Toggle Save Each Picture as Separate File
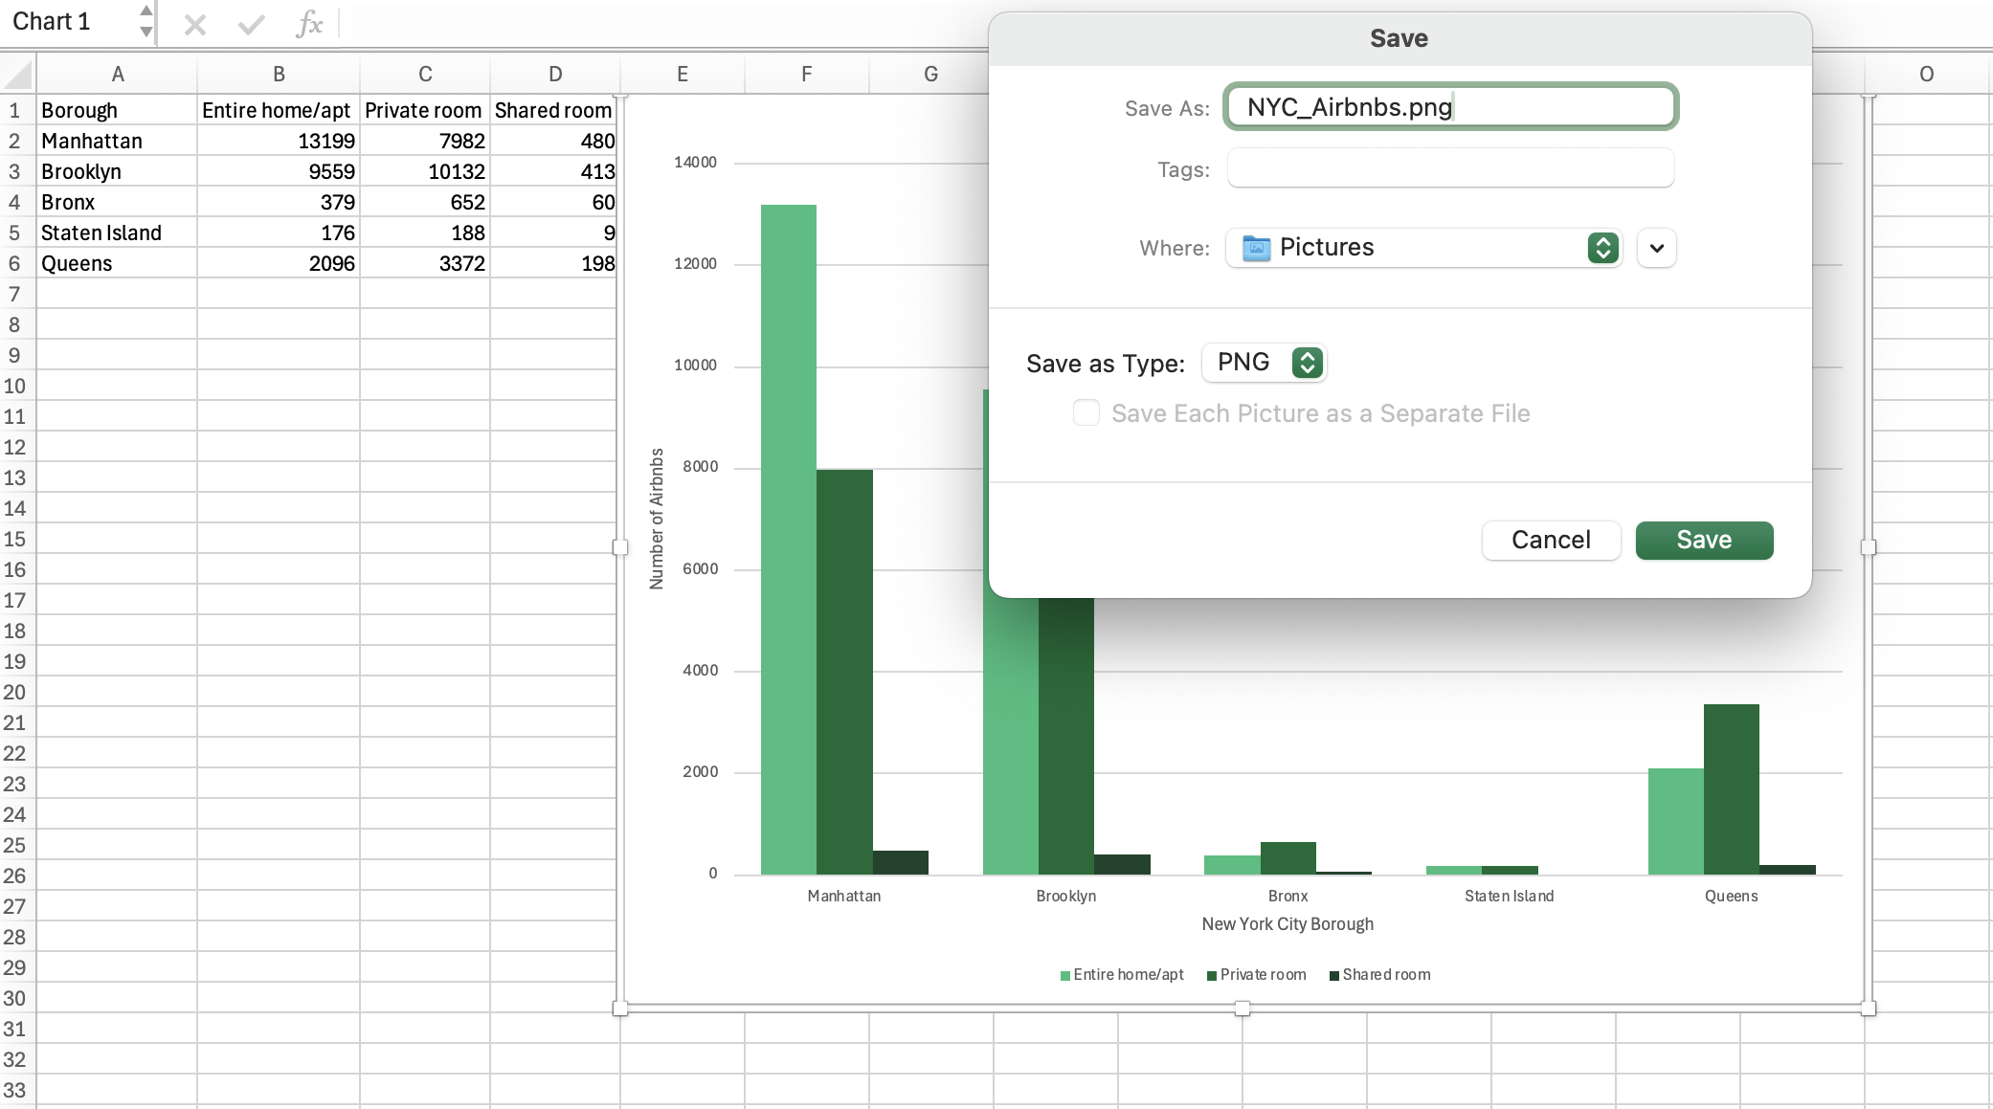Image resolution: width=1993 pixels, height=1109 pixels. (x=1086, y=413)
